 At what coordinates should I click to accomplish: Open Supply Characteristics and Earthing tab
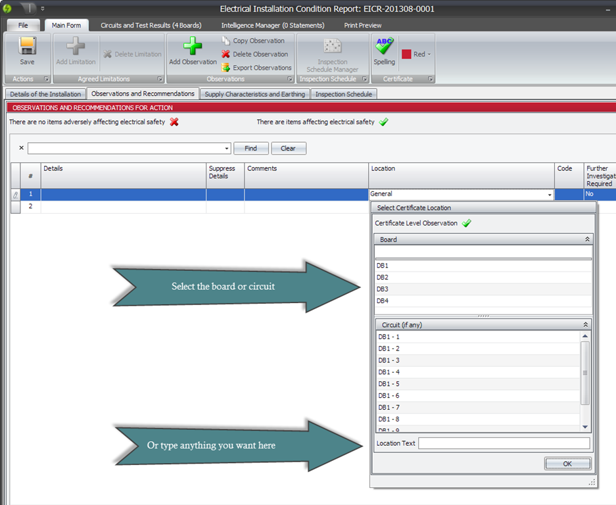254,94
